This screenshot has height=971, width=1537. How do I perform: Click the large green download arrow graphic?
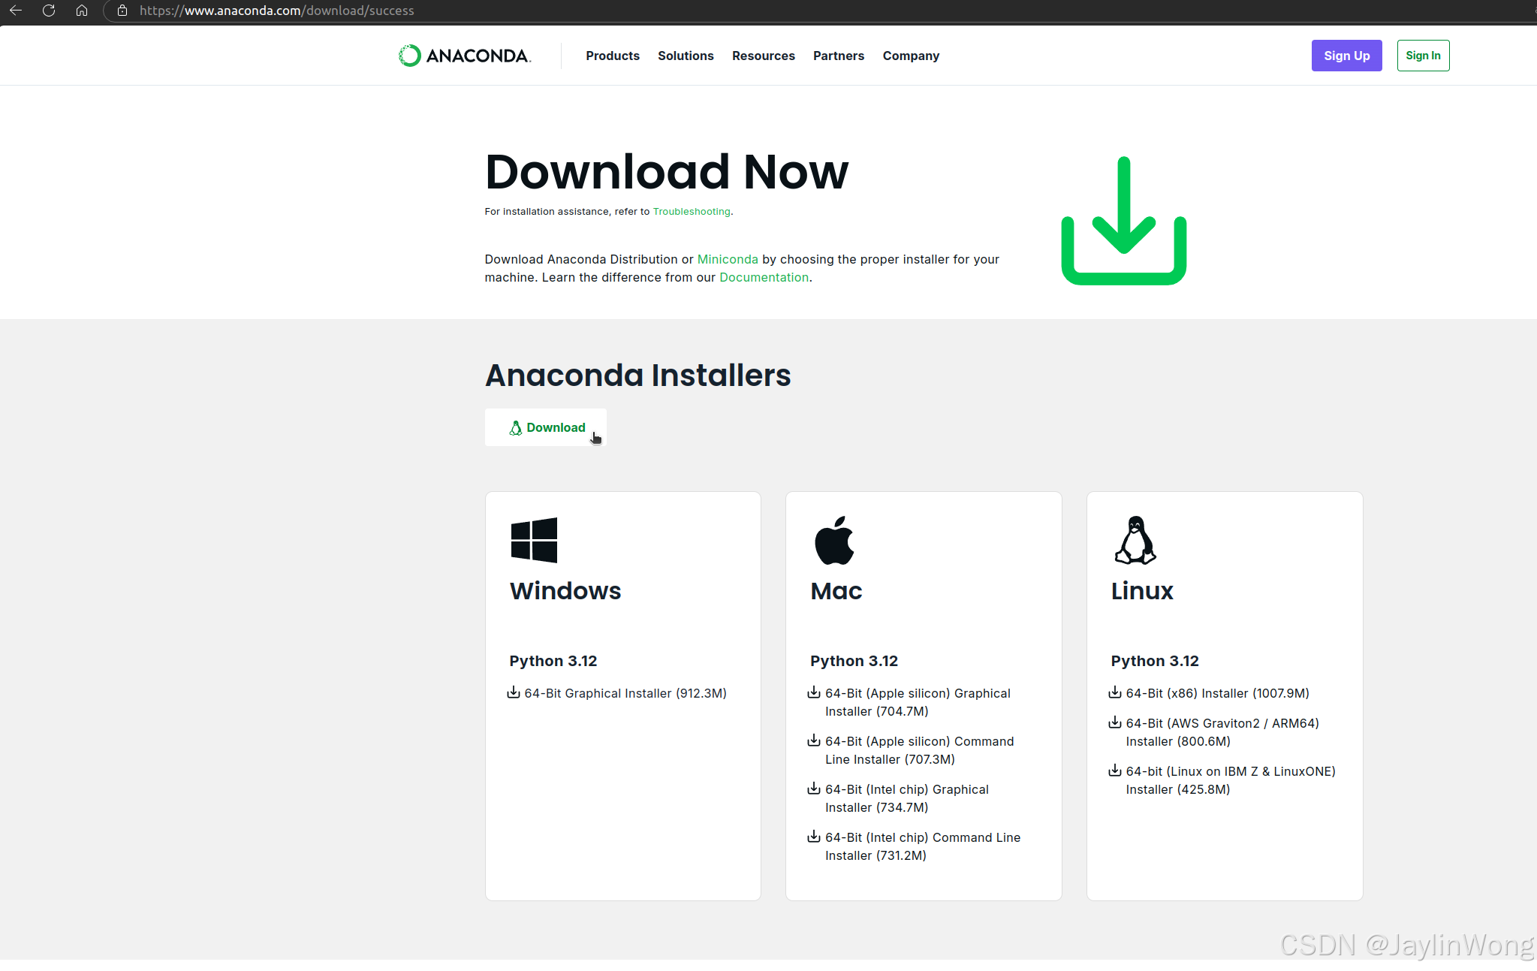(1123, 221)
